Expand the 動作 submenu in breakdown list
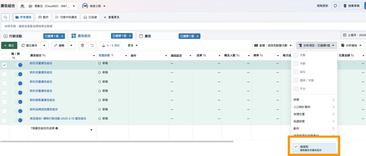The image size is (366, 156). tap(314, 129)
